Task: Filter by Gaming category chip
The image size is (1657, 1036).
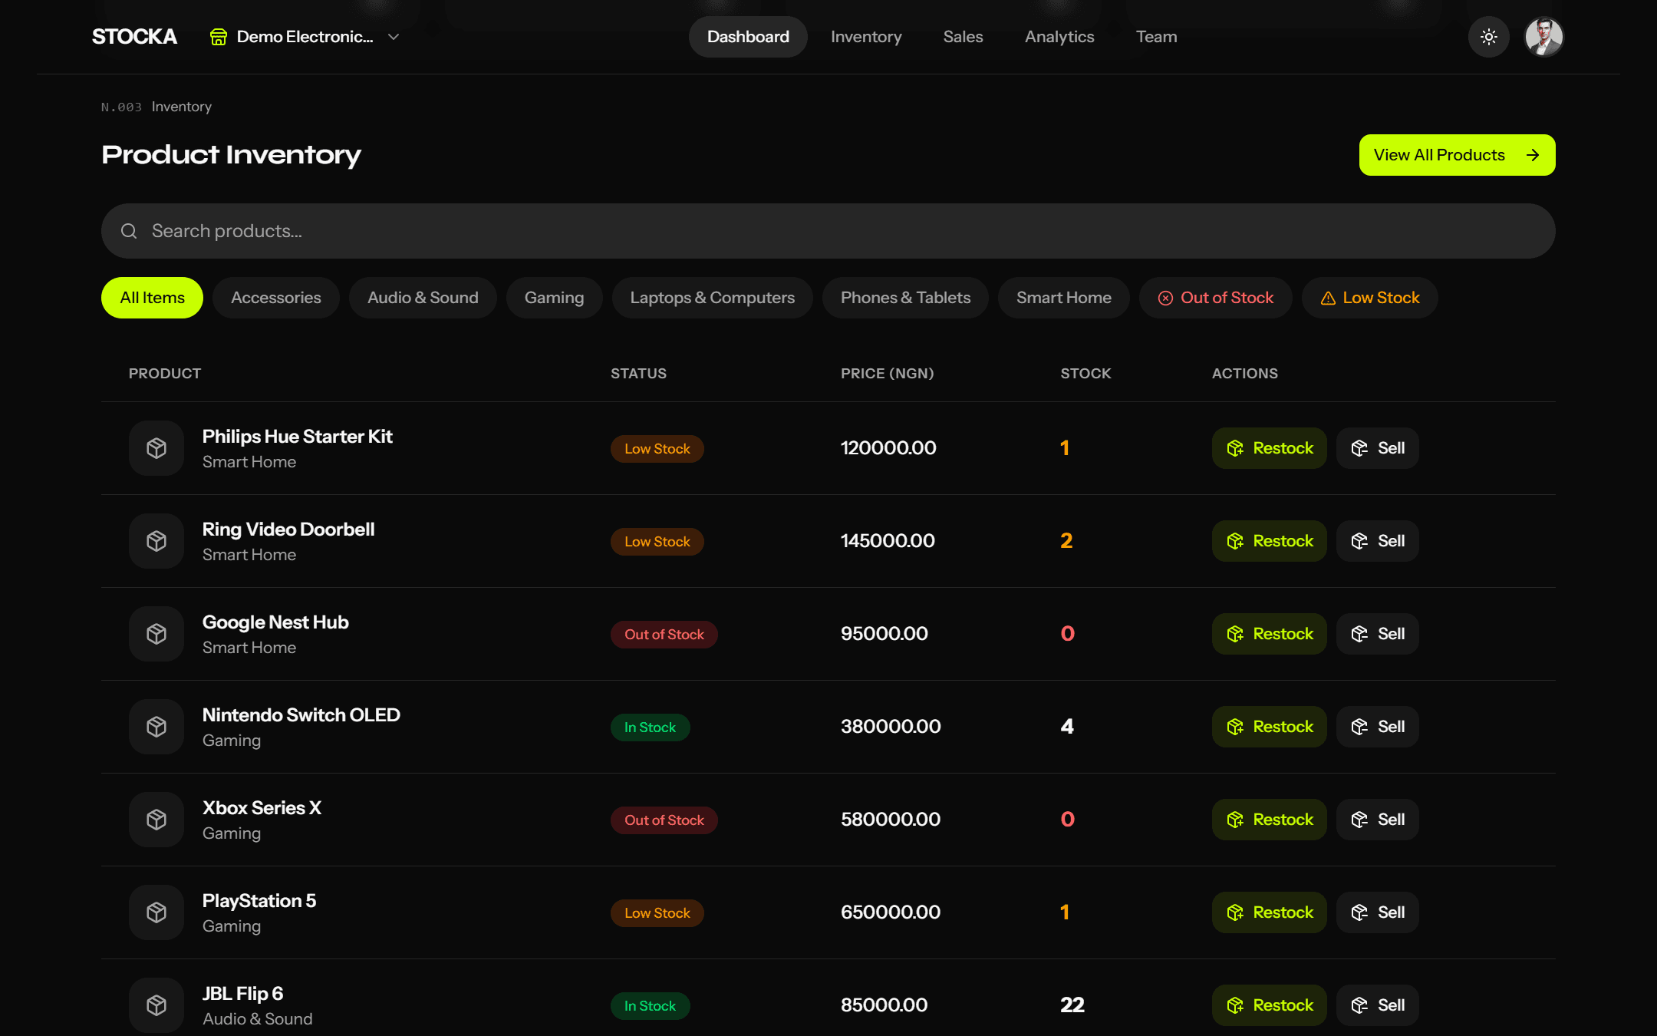Action: click(554, 298)
